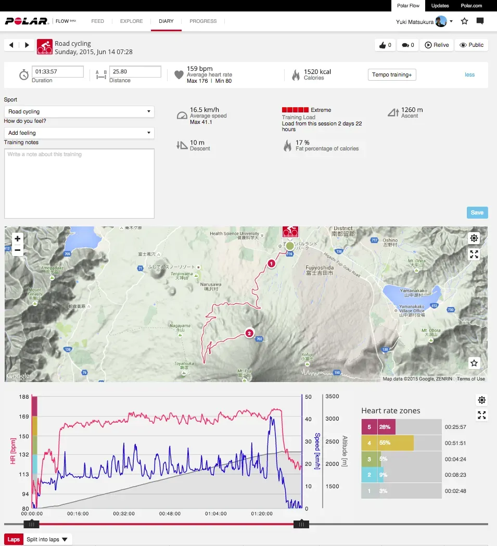Like this training with thumbs up

pyautogui.click(x=385, y=45)
